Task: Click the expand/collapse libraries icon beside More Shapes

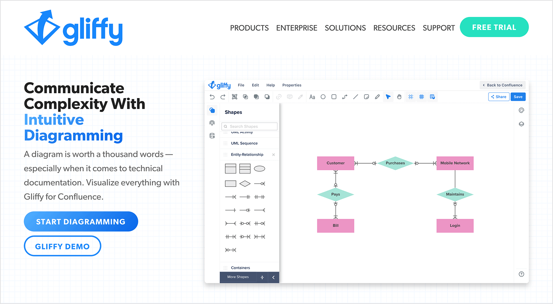Action: 262,277
